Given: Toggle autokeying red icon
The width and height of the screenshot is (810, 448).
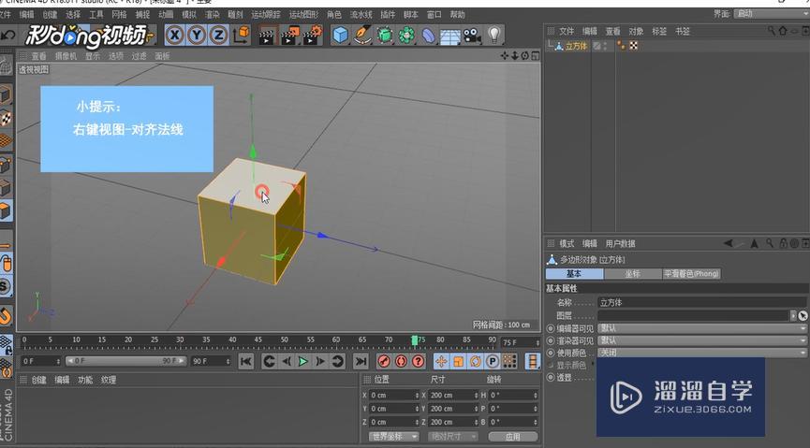Looking at the screenshot, I should point(402,361).
